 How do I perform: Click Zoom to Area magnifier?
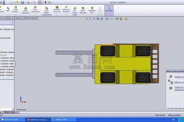[90, 19]
